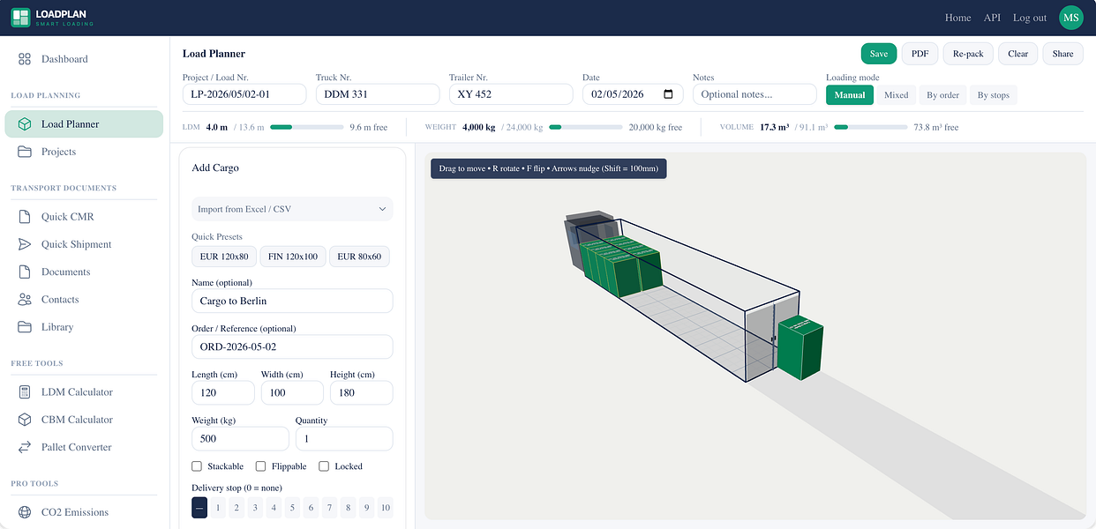Click the Projects folder icon
Screen dimensions: 1096x529
(25, 152)
